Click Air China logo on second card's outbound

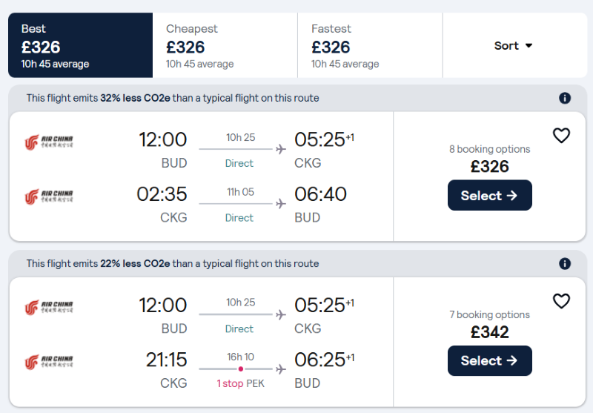pyautogui.click(x=49, y=308)
